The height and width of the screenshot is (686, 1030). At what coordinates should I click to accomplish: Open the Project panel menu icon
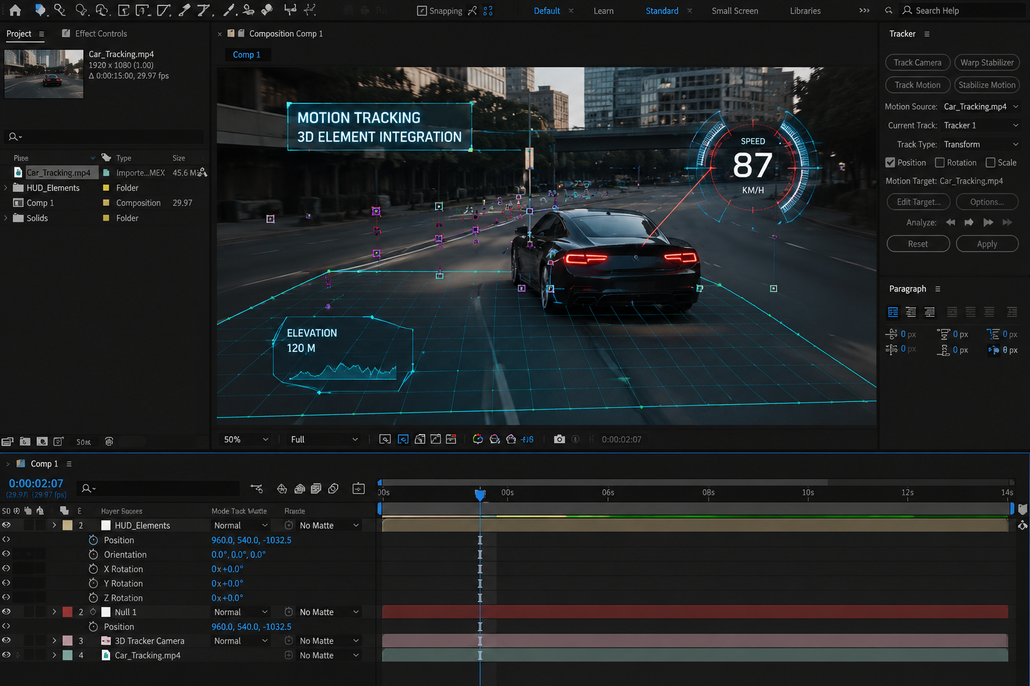coord(42,34)
